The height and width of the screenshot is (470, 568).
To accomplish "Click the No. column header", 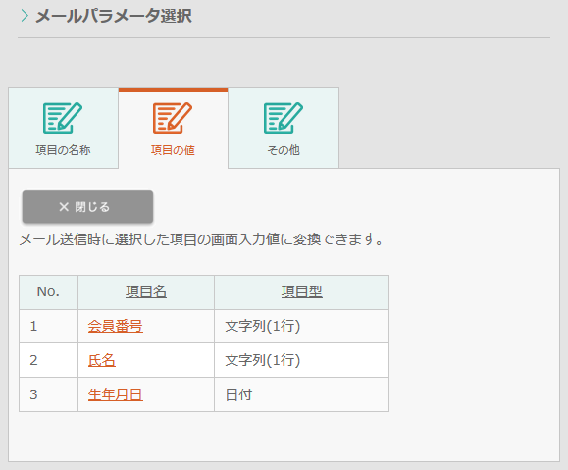I will tap(48, 291).
